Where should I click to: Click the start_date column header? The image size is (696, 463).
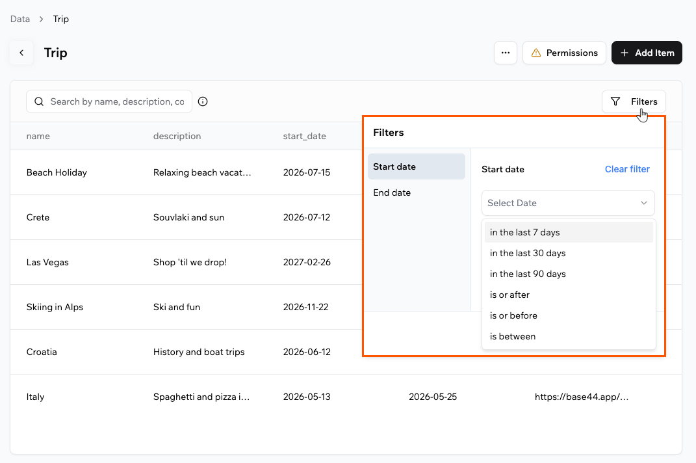305,136
